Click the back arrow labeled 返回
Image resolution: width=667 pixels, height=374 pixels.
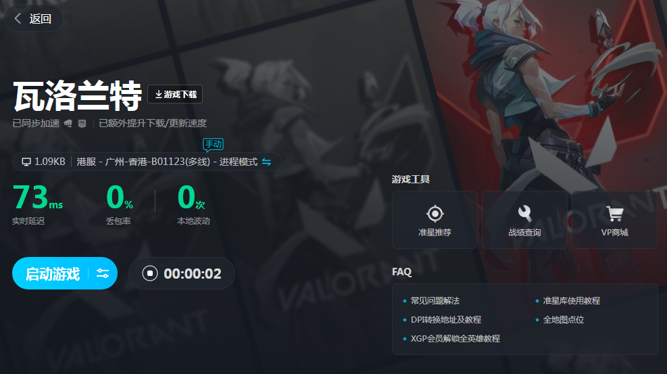pyautogui.click(x=33, y=18)
